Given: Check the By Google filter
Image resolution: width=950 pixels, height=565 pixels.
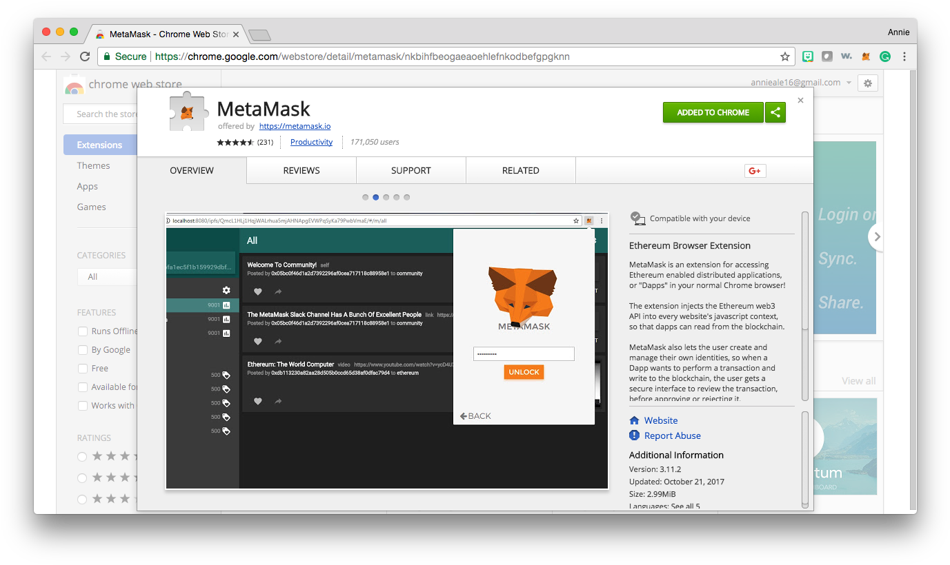Looking at the screenshot, I should pyautogui.click(x=83, y=350).
